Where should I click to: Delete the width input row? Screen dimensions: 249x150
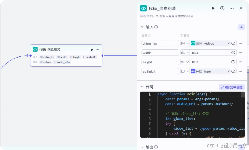[x=240, y=52]
